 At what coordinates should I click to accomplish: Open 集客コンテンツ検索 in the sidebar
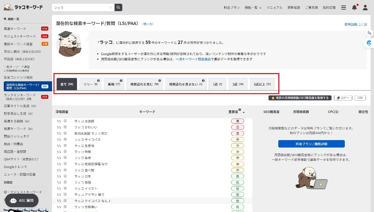click(x=18, y=77)
